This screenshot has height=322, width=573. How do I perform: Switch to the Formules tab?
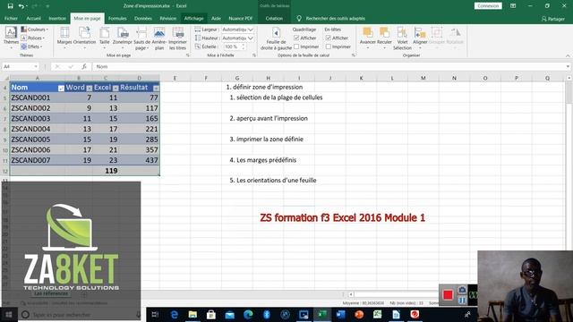pyautogui.click(x=117, y=18)
